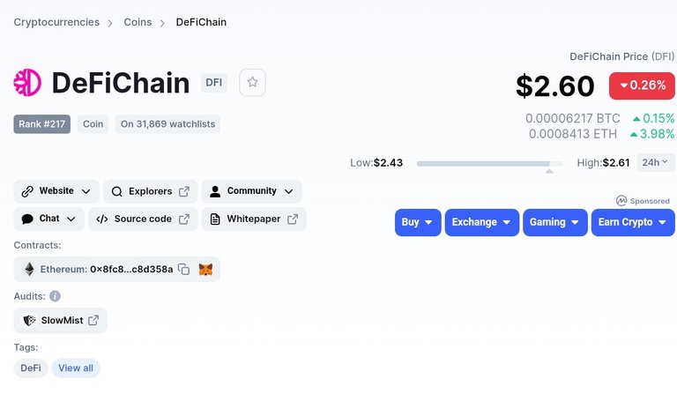Click the MetaMask fox icon

(205, 270)
